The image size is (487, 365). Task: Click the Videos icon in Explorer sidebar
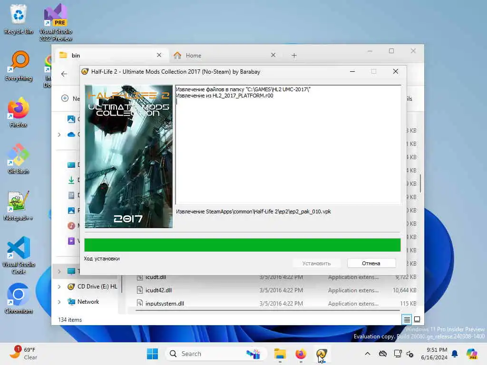coord(71,240)
